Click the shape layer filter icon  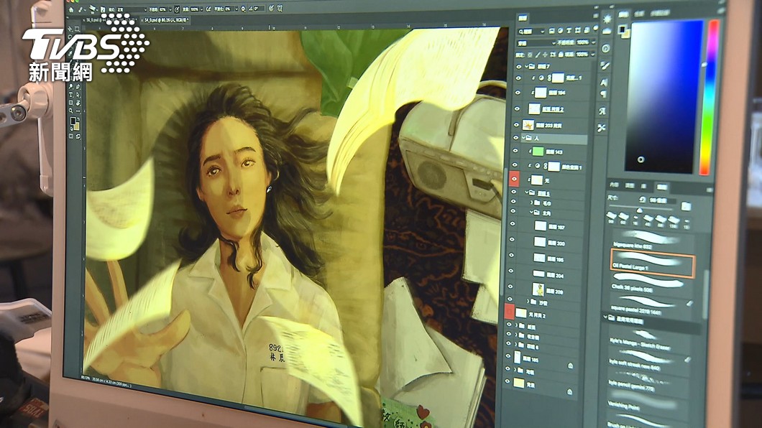coord(577,31)
